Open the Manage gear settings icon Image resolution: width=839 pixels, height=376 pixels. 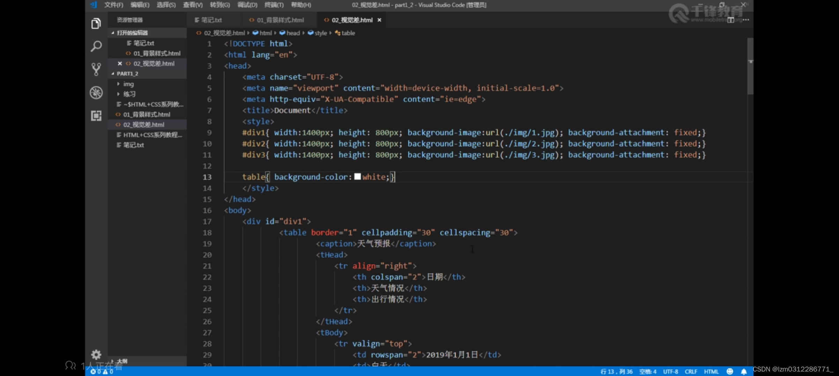click(96, 355)
